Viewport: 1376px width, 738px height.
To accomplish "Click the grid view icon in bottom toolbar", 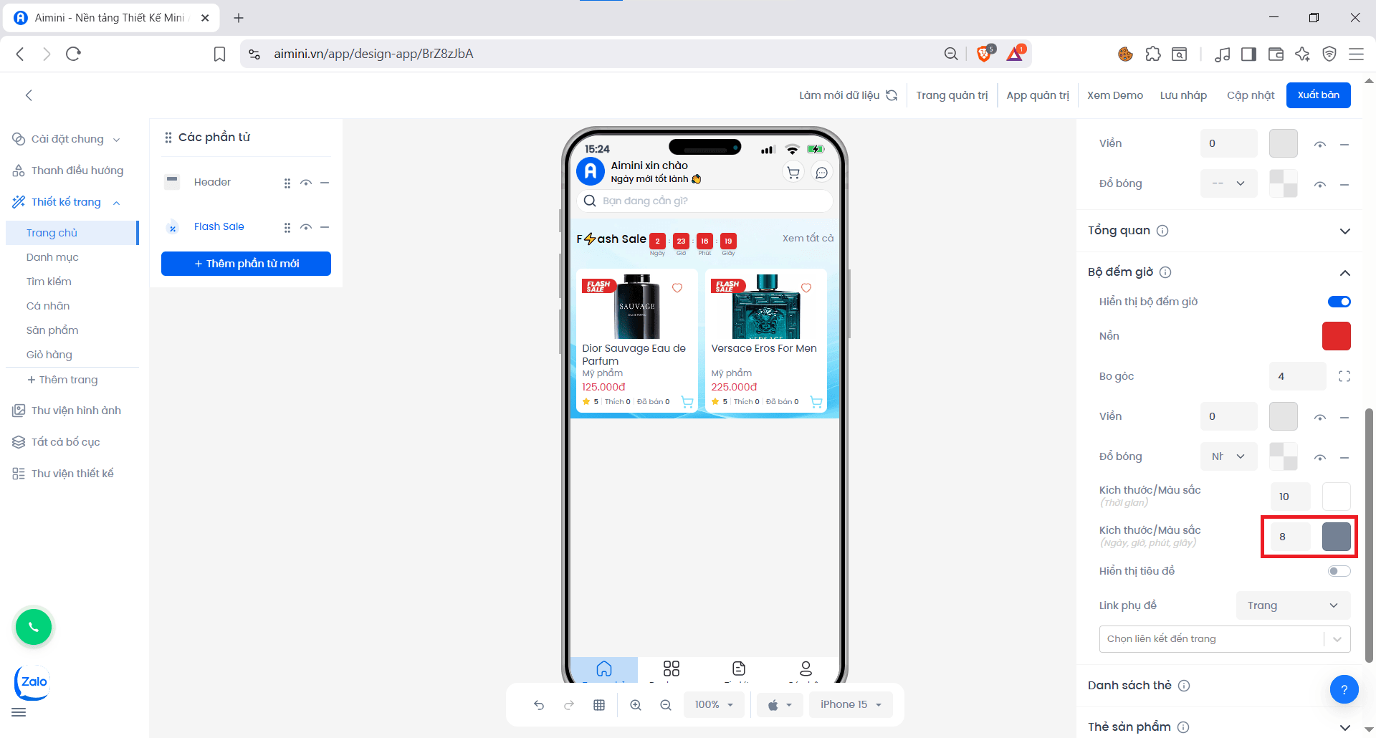I will [x=599, y=705].
